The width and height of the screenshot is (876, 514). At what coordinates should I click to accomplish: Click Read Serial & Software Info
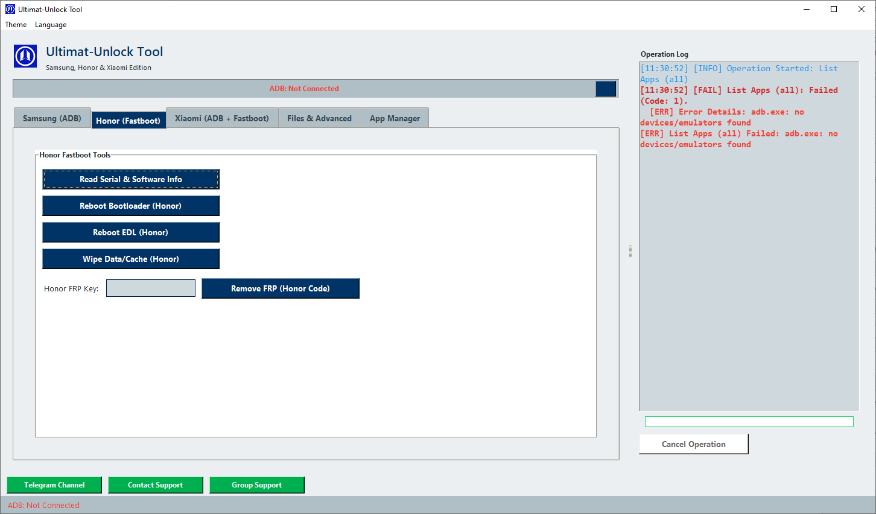coord(130,179)
